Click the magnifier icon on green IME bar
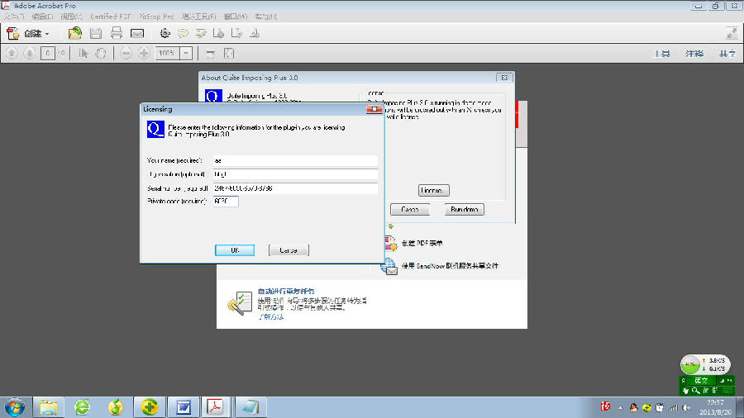This screenshot has width=744, height=418. [x=695, y=391]
